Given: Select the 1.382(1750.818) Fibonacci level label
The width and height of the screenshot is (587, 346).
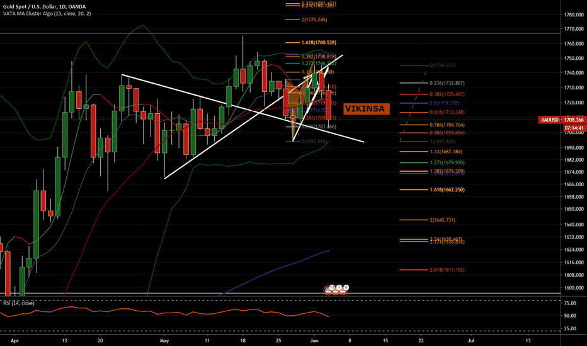Looking at the screenshot, I should coord(319,57).
